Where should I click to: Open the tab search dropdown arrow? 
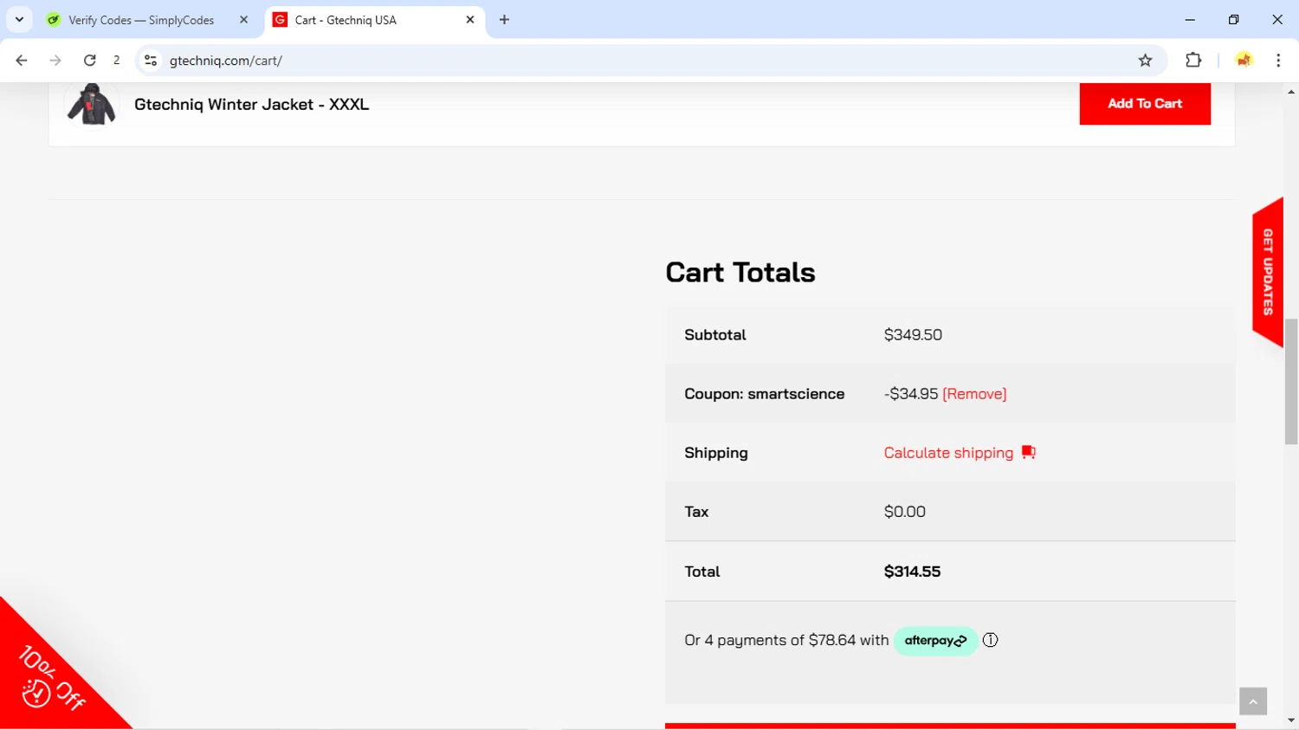coord(19,19)
